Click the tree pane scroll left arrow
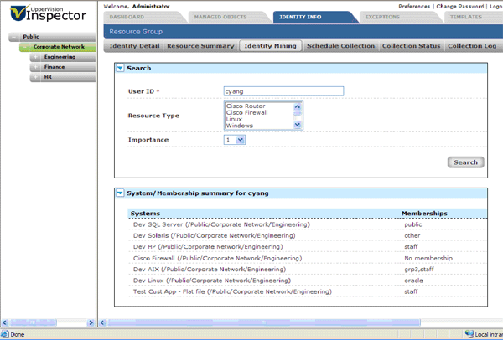This screenshot has width=503, height=340. point(4,322)
